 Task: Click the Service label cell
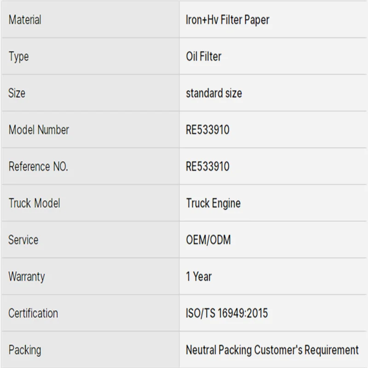coord(23,240)
